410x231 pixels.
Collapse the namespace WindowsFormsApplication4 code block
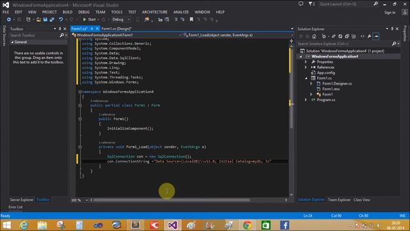(80, 92)
